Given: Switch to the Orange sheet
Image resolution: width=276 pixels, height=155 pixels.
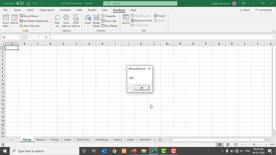Looking at the screenshot, I should (55, 139).
